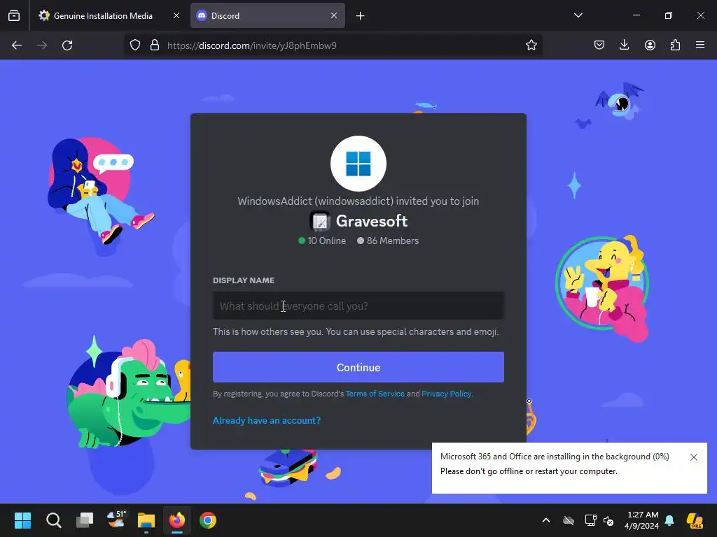Open Firefox View tab overview icon
Viewport: 717px width, 537px height.
(14, 15)
